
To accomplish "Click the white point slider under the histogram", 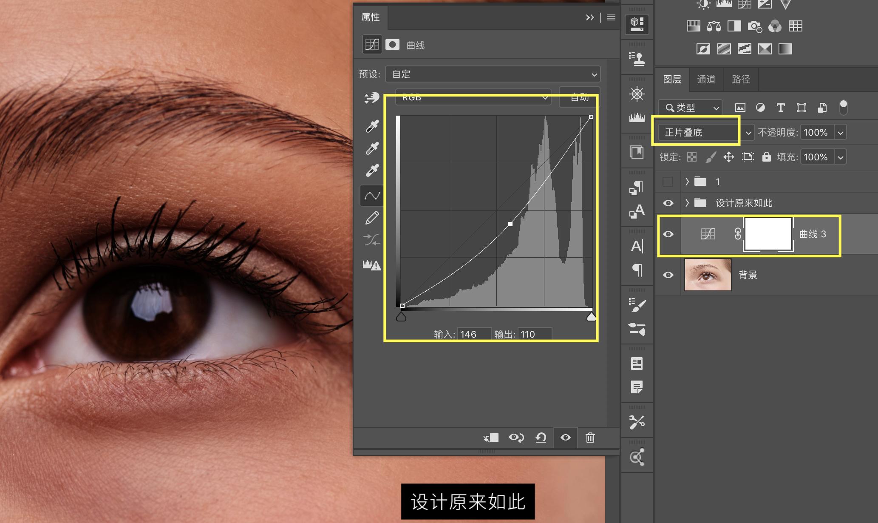I will [591, 317].
